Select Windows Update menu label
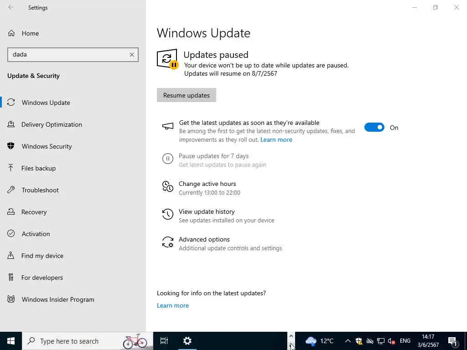 [46, 103]
